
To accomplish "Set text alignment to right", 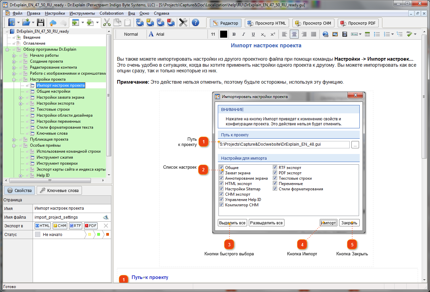I will coord(304,34).
